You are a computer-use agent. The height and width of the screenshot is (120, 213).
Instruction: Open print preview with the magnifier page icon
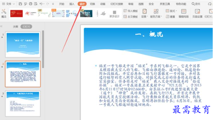tap(36, 4)
